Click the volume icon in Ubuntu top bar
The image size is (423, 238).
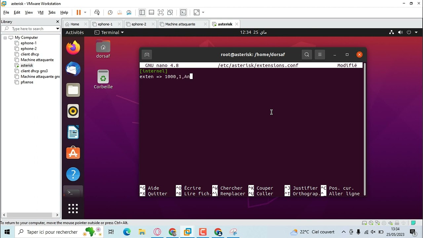(400, 32)
